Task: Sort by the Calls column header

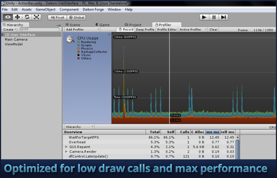Action: pyautogui.click(x=183, y=132)
